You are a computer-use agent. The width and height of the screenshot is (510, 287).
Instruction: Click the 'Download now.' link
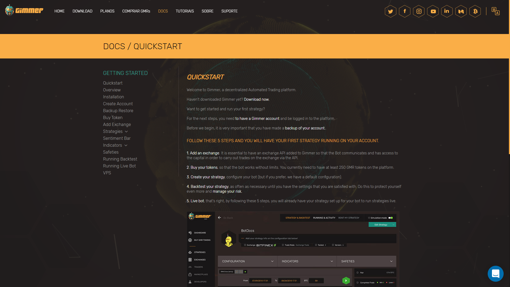coord(257,99)
